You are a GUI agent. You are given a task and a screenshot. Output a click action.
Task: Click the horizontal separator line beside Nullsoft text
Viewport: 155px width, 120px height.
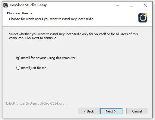pyautogui.click(x=107, y=104)
